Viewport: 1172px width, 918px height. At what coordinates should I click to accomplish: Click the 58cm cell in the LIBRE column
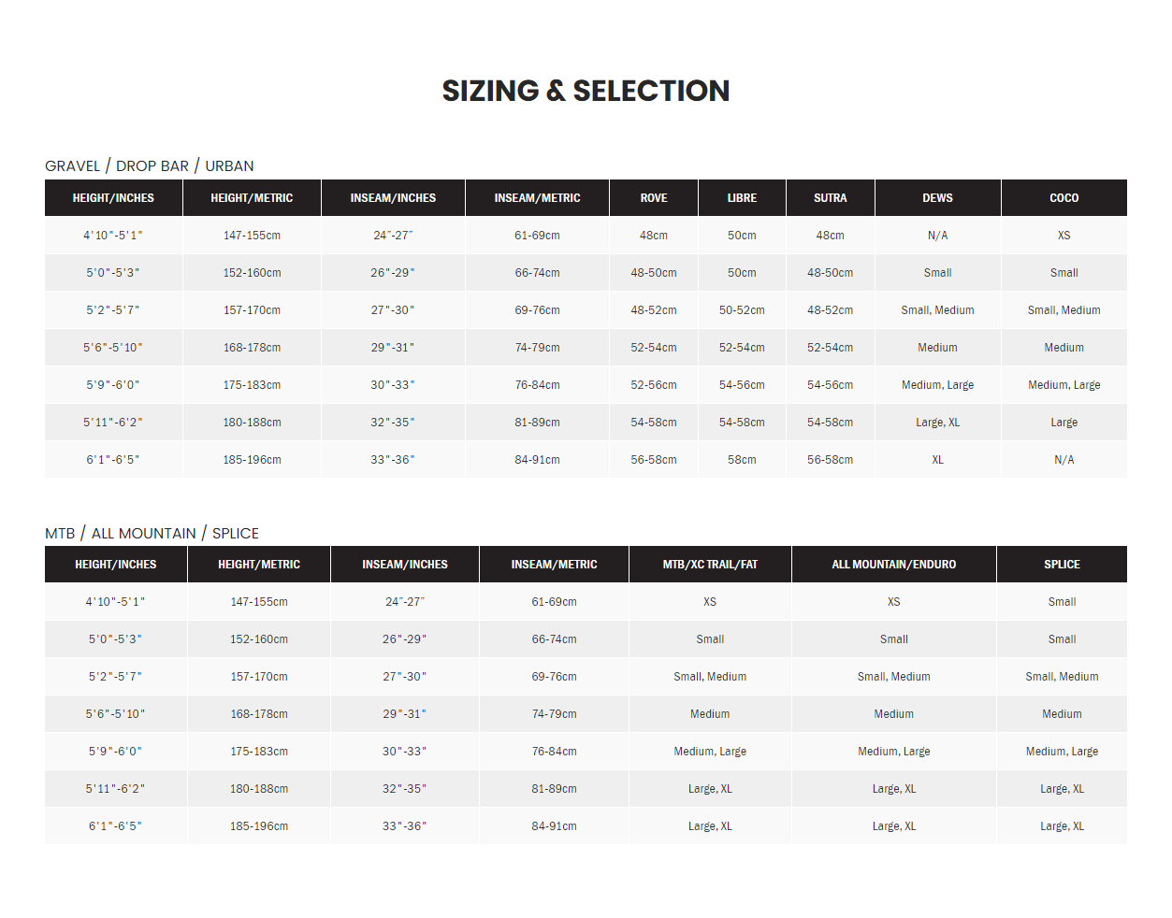(x=742, y=460)
